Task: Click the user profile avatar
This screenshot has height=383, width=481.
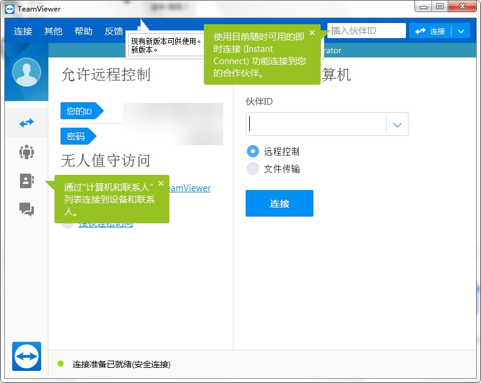Action: tap(27, 72)
